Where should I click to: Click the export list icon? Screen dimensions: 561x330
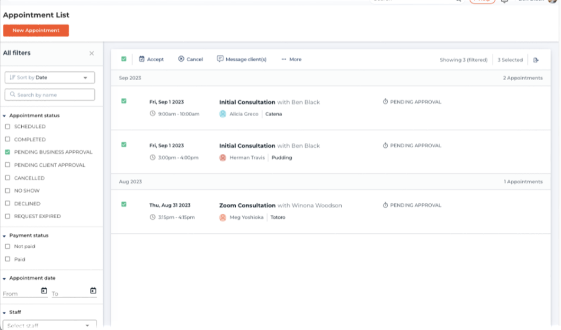point(536,60)
